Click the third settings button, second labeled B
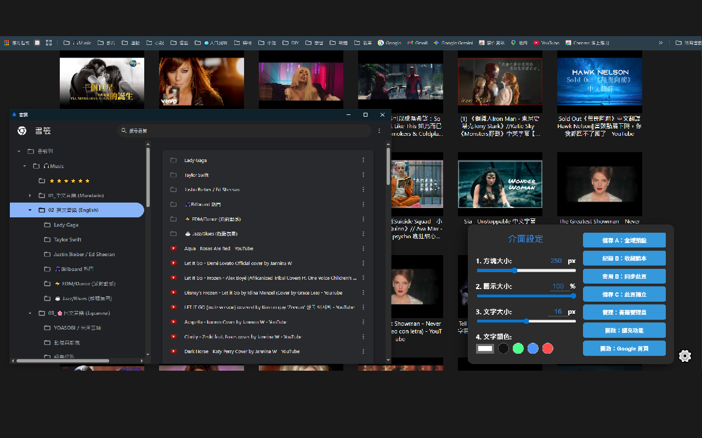Viewport: 702px width, 438px height. pyautogui.click(x=624, y=276)
